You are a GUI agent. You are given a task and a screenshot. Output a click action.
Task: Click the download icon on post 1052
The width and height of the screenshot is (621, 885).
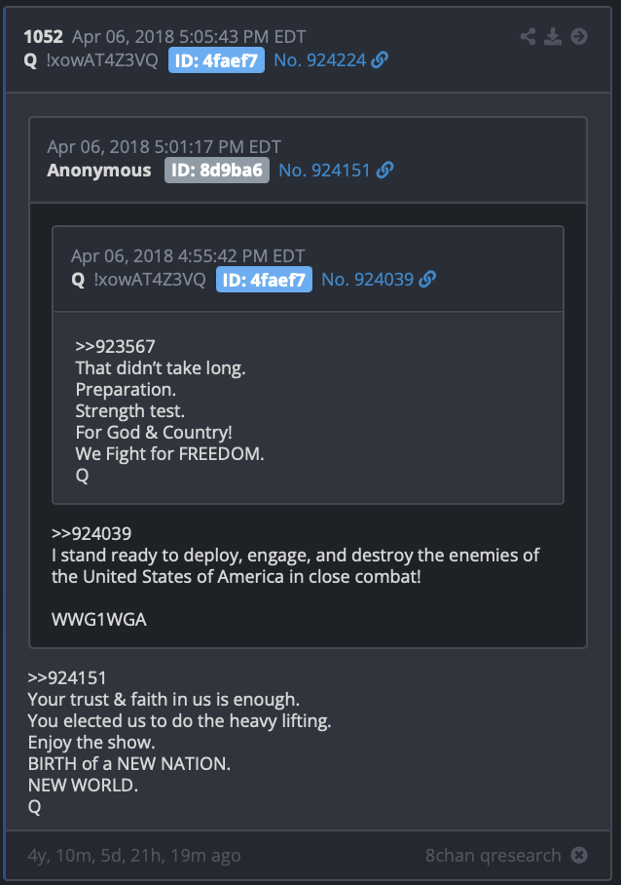tap(553, 37)
